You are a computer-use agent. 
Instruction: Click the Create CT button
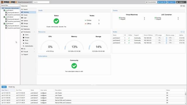pyautogui.click(x=171, y=2)
